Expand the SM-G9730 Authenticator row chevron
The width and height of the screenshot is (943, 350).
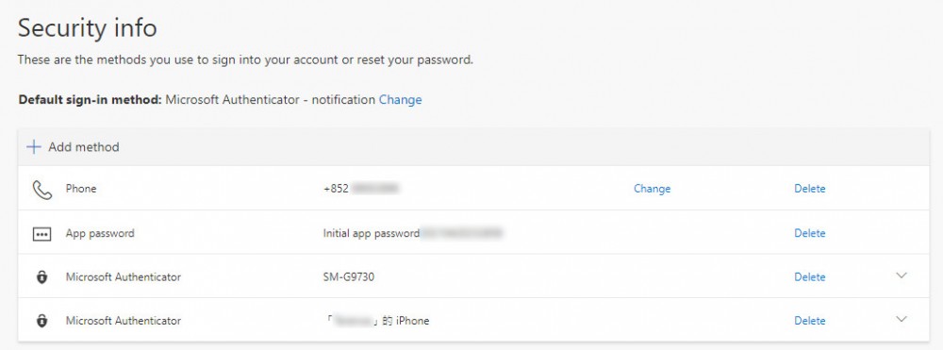coord(901,275)
